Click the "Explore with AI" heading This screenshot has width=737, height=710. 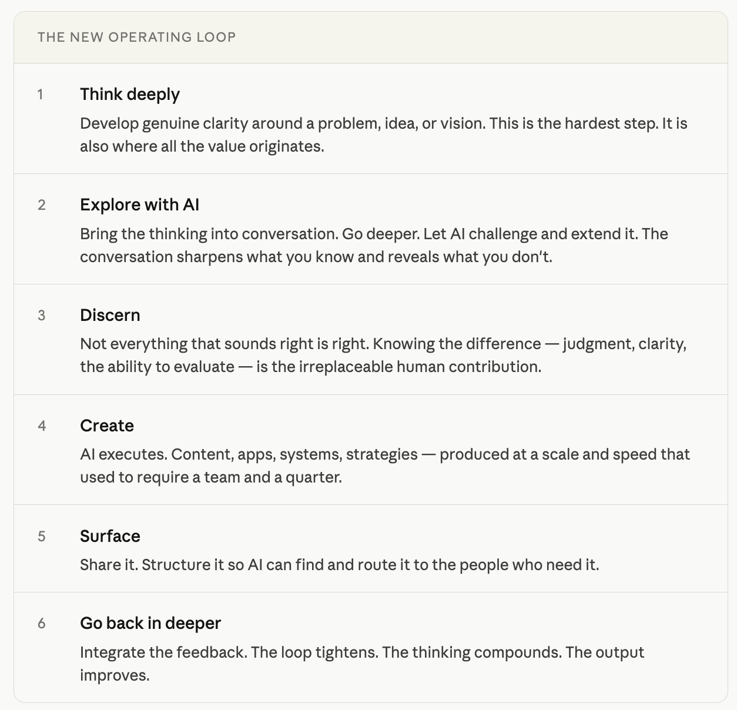coord(139,205)
